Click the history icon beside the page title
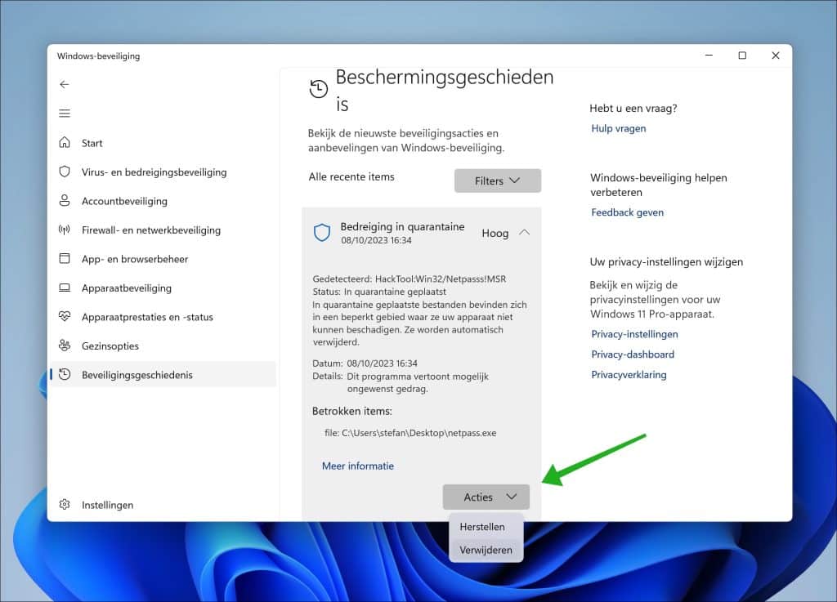Viewport: 837px width, 602px height. click(x=319, y=88)
